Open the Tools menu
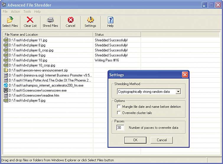Image resolution: width=223 pixels, height=164 pixels. (x=27, y=12)
